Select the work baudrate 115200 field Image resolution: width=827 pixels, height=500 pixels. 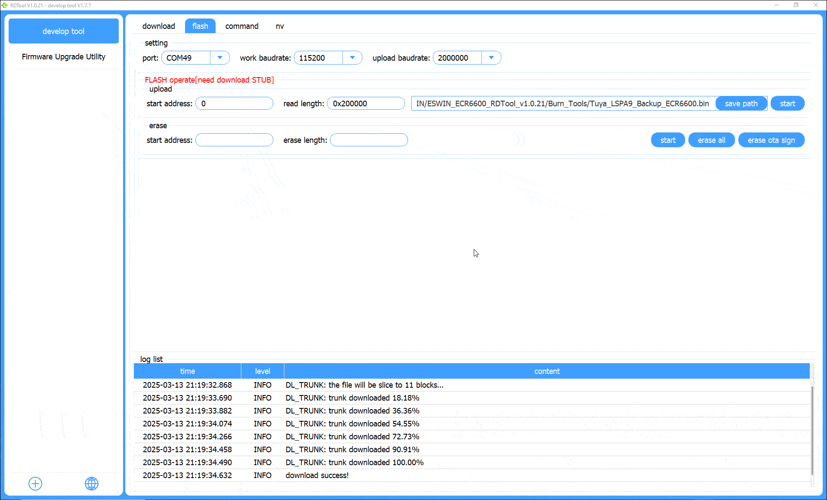point(328,58)
